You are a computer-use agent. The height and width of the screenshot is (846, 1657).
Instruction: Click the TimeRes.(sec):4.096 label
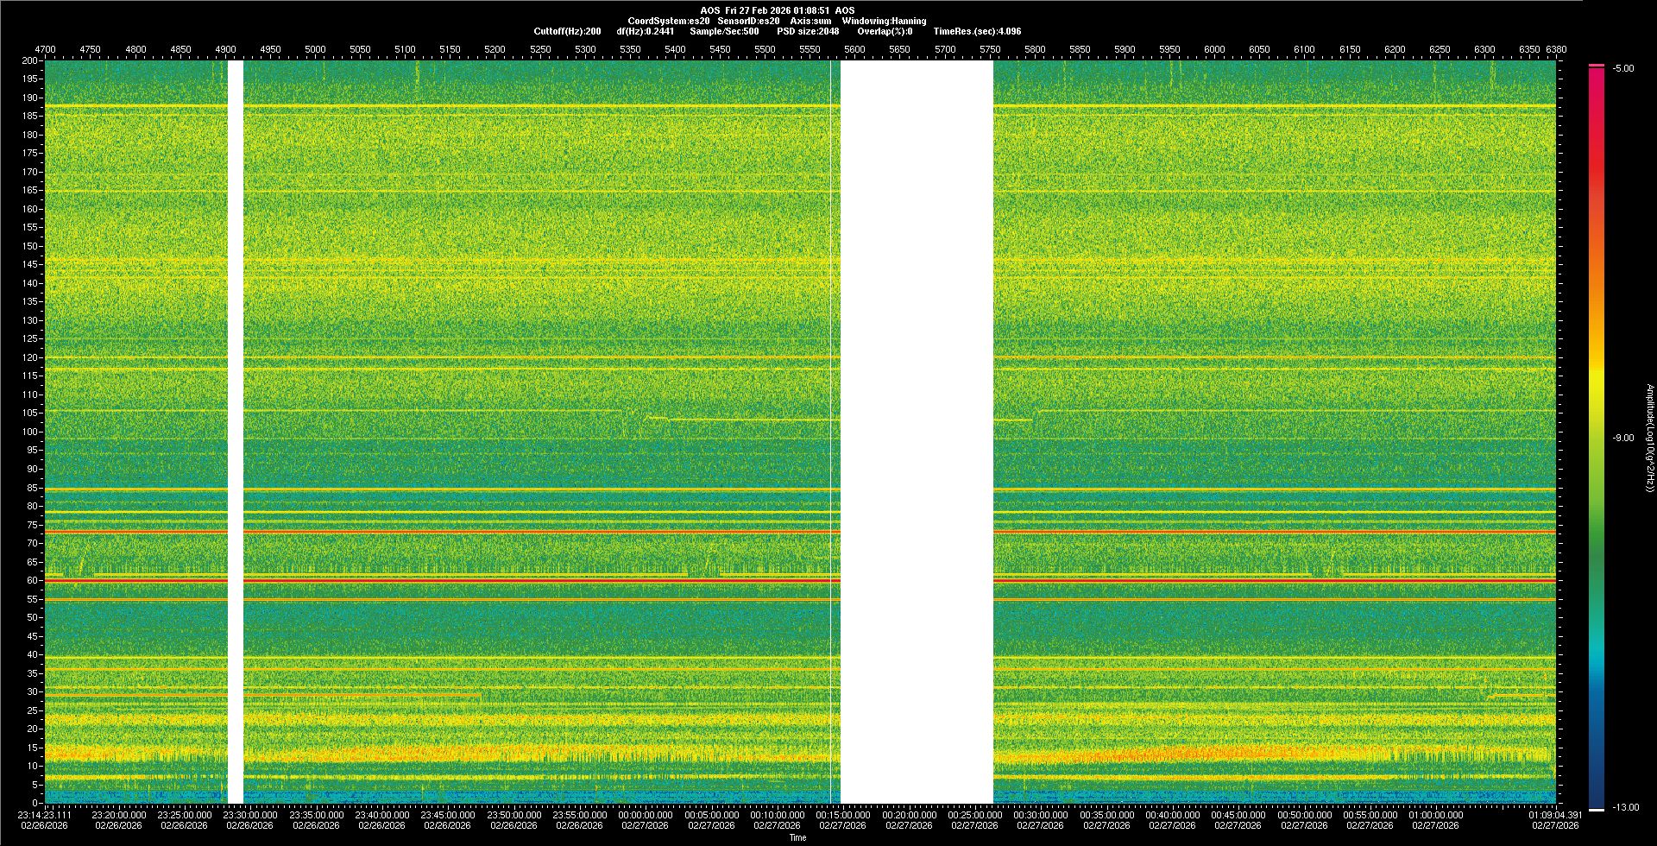[x=977, y=31]
